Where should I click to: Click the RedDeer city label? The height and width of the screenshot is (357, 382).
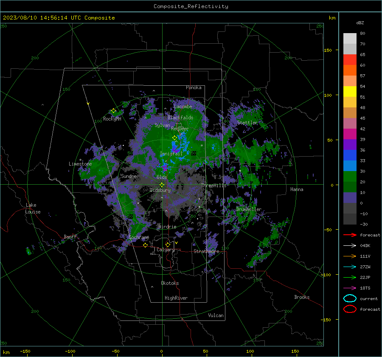pyautogui.click(x=180, y=129)
